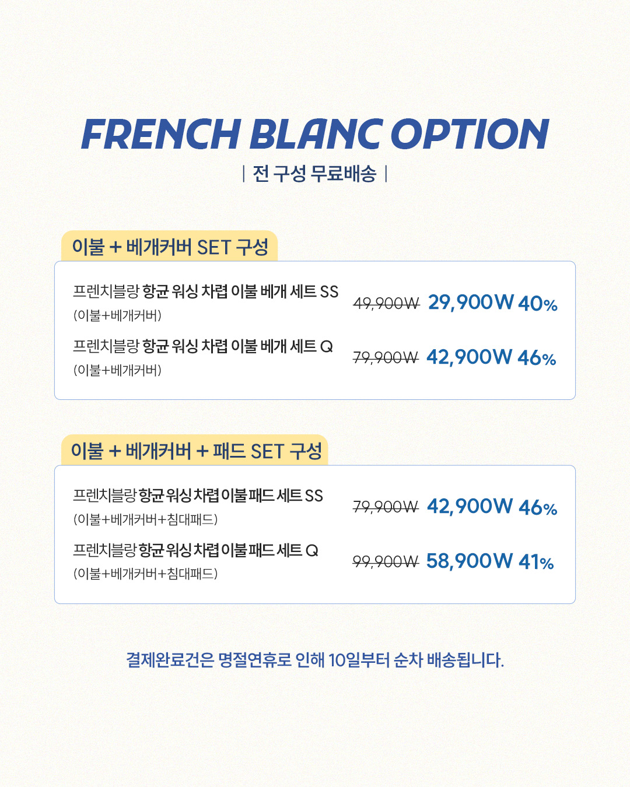Open the 차렵 이불 패드 세트 SS product name
This screenshot has height=787, width=630.
pyautogui.click(x=198, y=496)
